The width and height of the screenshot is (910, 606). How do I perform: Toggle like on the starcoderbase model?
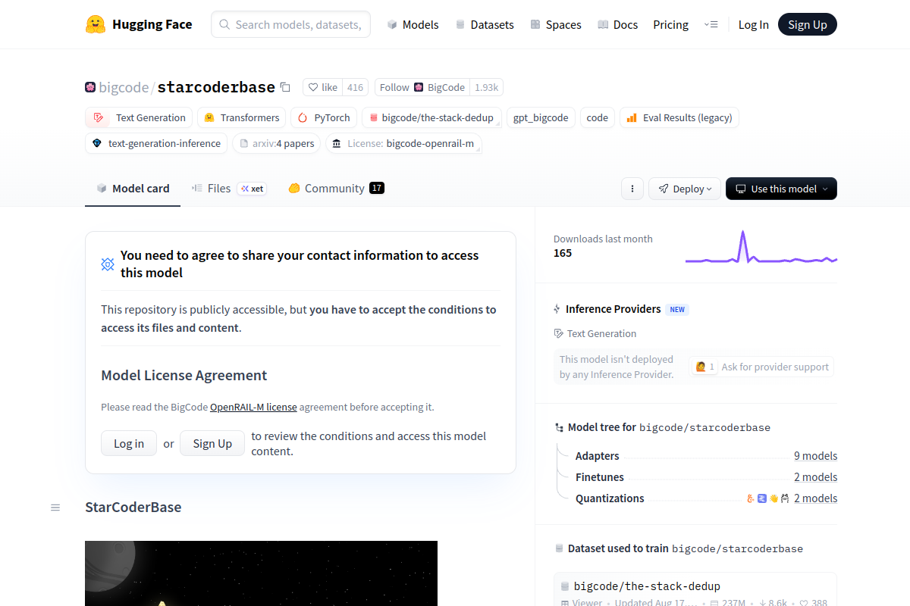[322, 87]
